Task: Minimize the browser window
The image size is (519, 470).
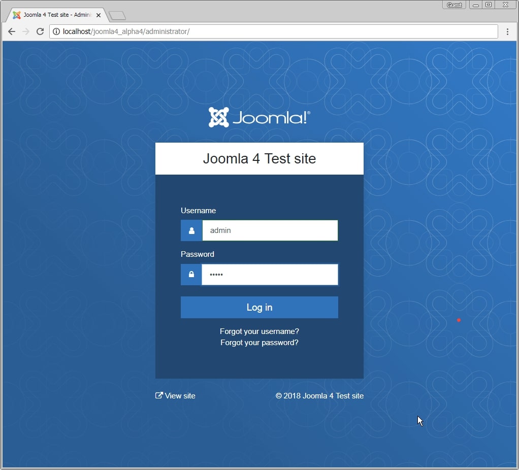Action: click(x=476, y=5)
